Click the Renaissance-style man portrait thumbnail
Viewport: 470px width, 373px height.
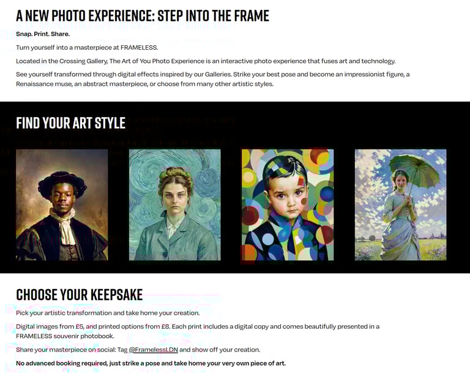(x=62, y=205)
